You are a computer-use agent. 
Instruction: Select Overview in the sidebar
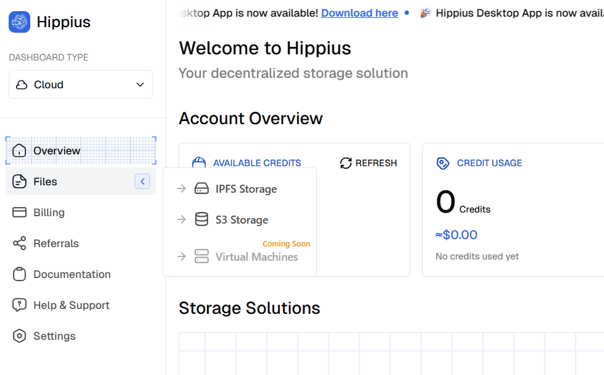click(57, 151)
